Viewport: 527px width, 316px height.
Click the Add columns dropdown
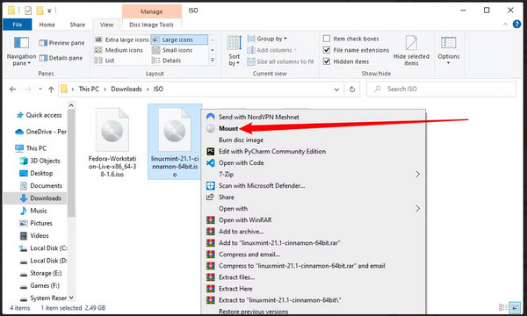272,50
